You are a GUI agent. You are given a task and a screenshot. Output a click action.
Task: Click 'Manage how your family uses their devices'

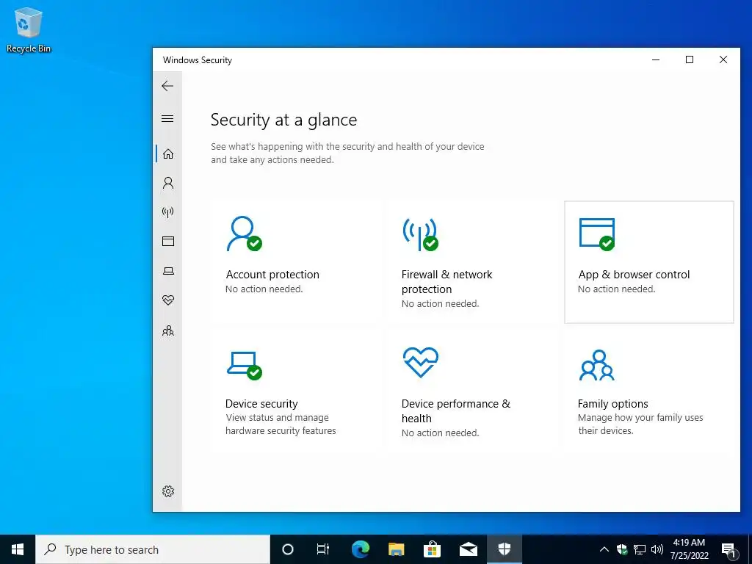click(640, 424)
